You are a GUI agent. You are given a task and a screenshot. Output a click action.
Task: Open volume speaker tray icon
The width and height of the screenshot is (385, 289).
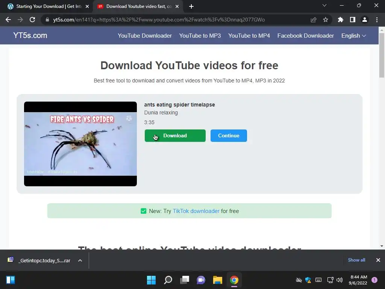point(340,280)
